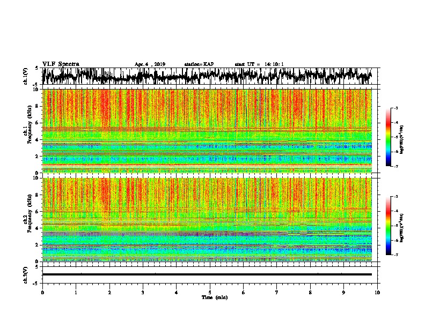Viewport: 425px width, 328px height.
Task: Click the ch.3(V) axis label
Action: coord(26,275)
